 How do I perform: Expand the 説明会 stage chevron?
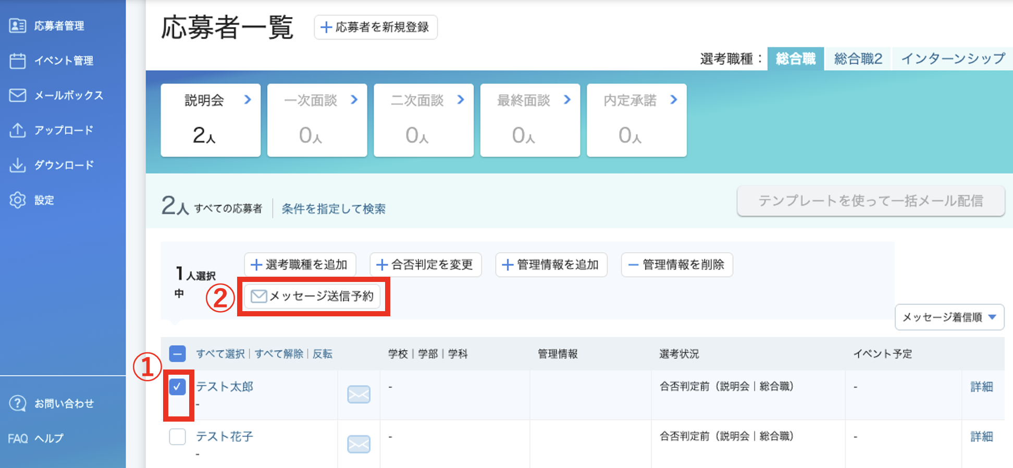pos(248,100)
